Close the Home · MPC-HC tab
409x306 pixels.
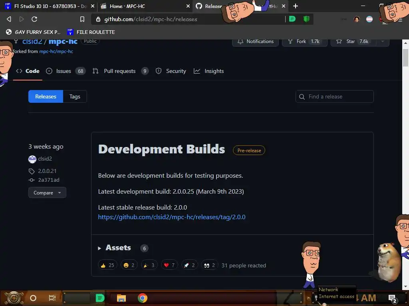point(188,6)
